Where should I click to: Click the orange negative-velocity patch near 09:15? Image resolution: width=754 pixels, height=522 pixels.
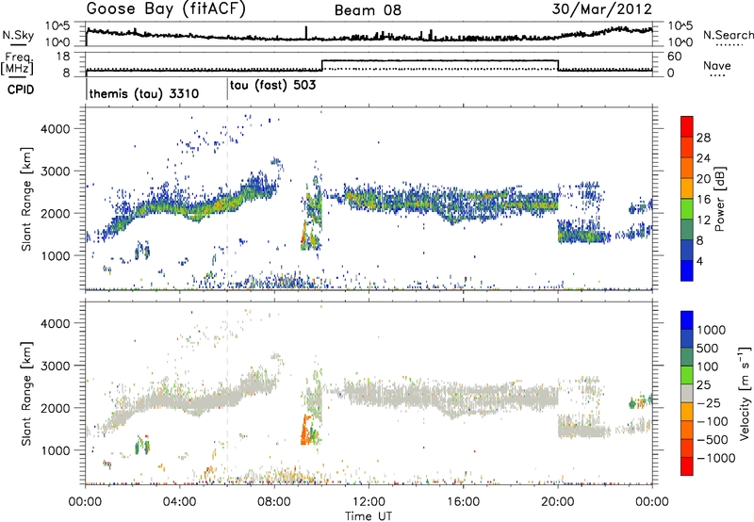pos(305,431)
